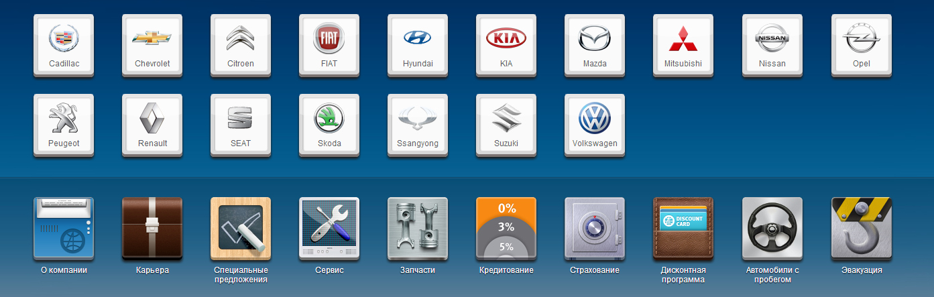Select the Chevrolet logo tile
This screenshot has height=297, width=934.
click(x=152, y=45)
